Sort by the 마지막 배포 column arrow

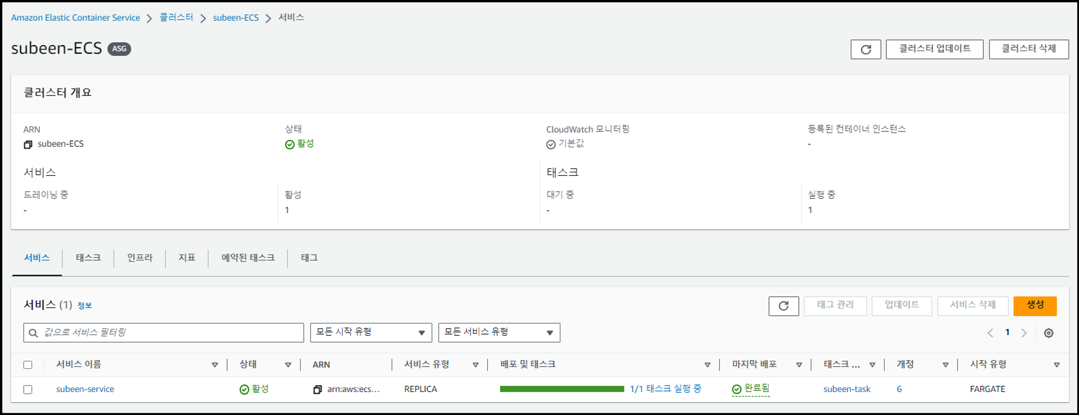799,365
